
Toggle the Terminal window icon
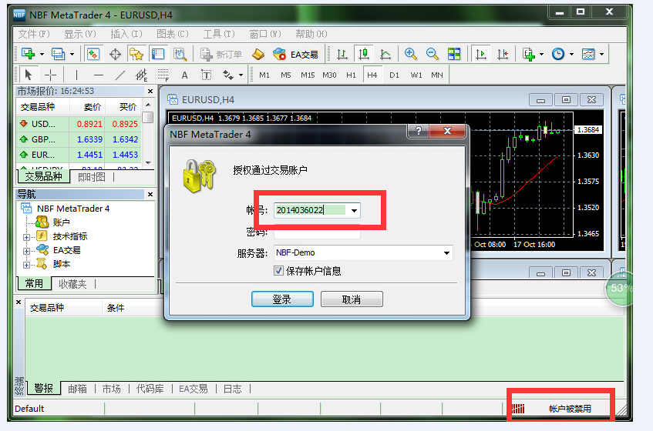(x=158, y=54)
